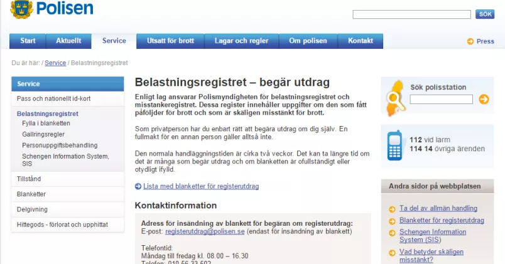This screenshot has height=264, width=505.
Task: Click the Sök polisstation label
Action: (438, 87)
